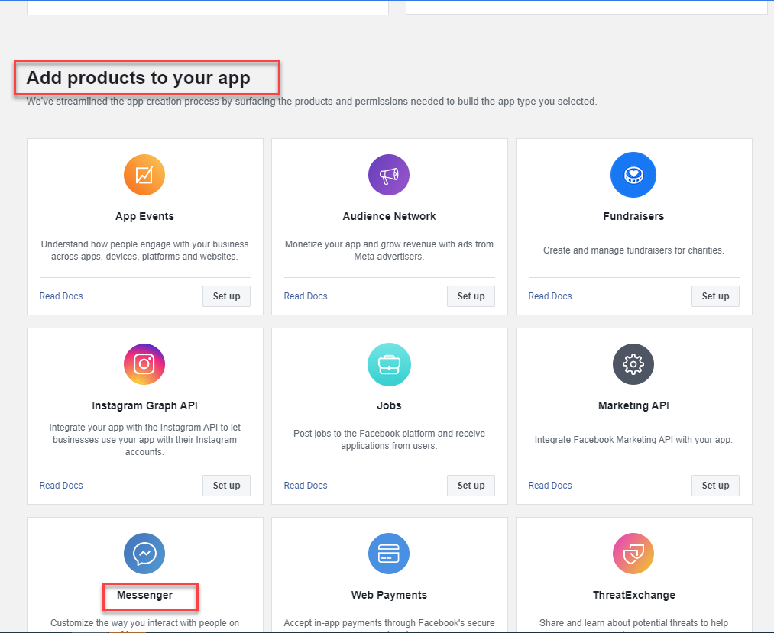Set up the Marketing API product
The width and height of the screenshot is (774, 633).
pos(715,486)
